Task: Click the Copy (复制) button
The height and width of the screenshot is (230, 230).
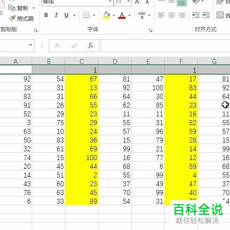Action: point(18,8)
